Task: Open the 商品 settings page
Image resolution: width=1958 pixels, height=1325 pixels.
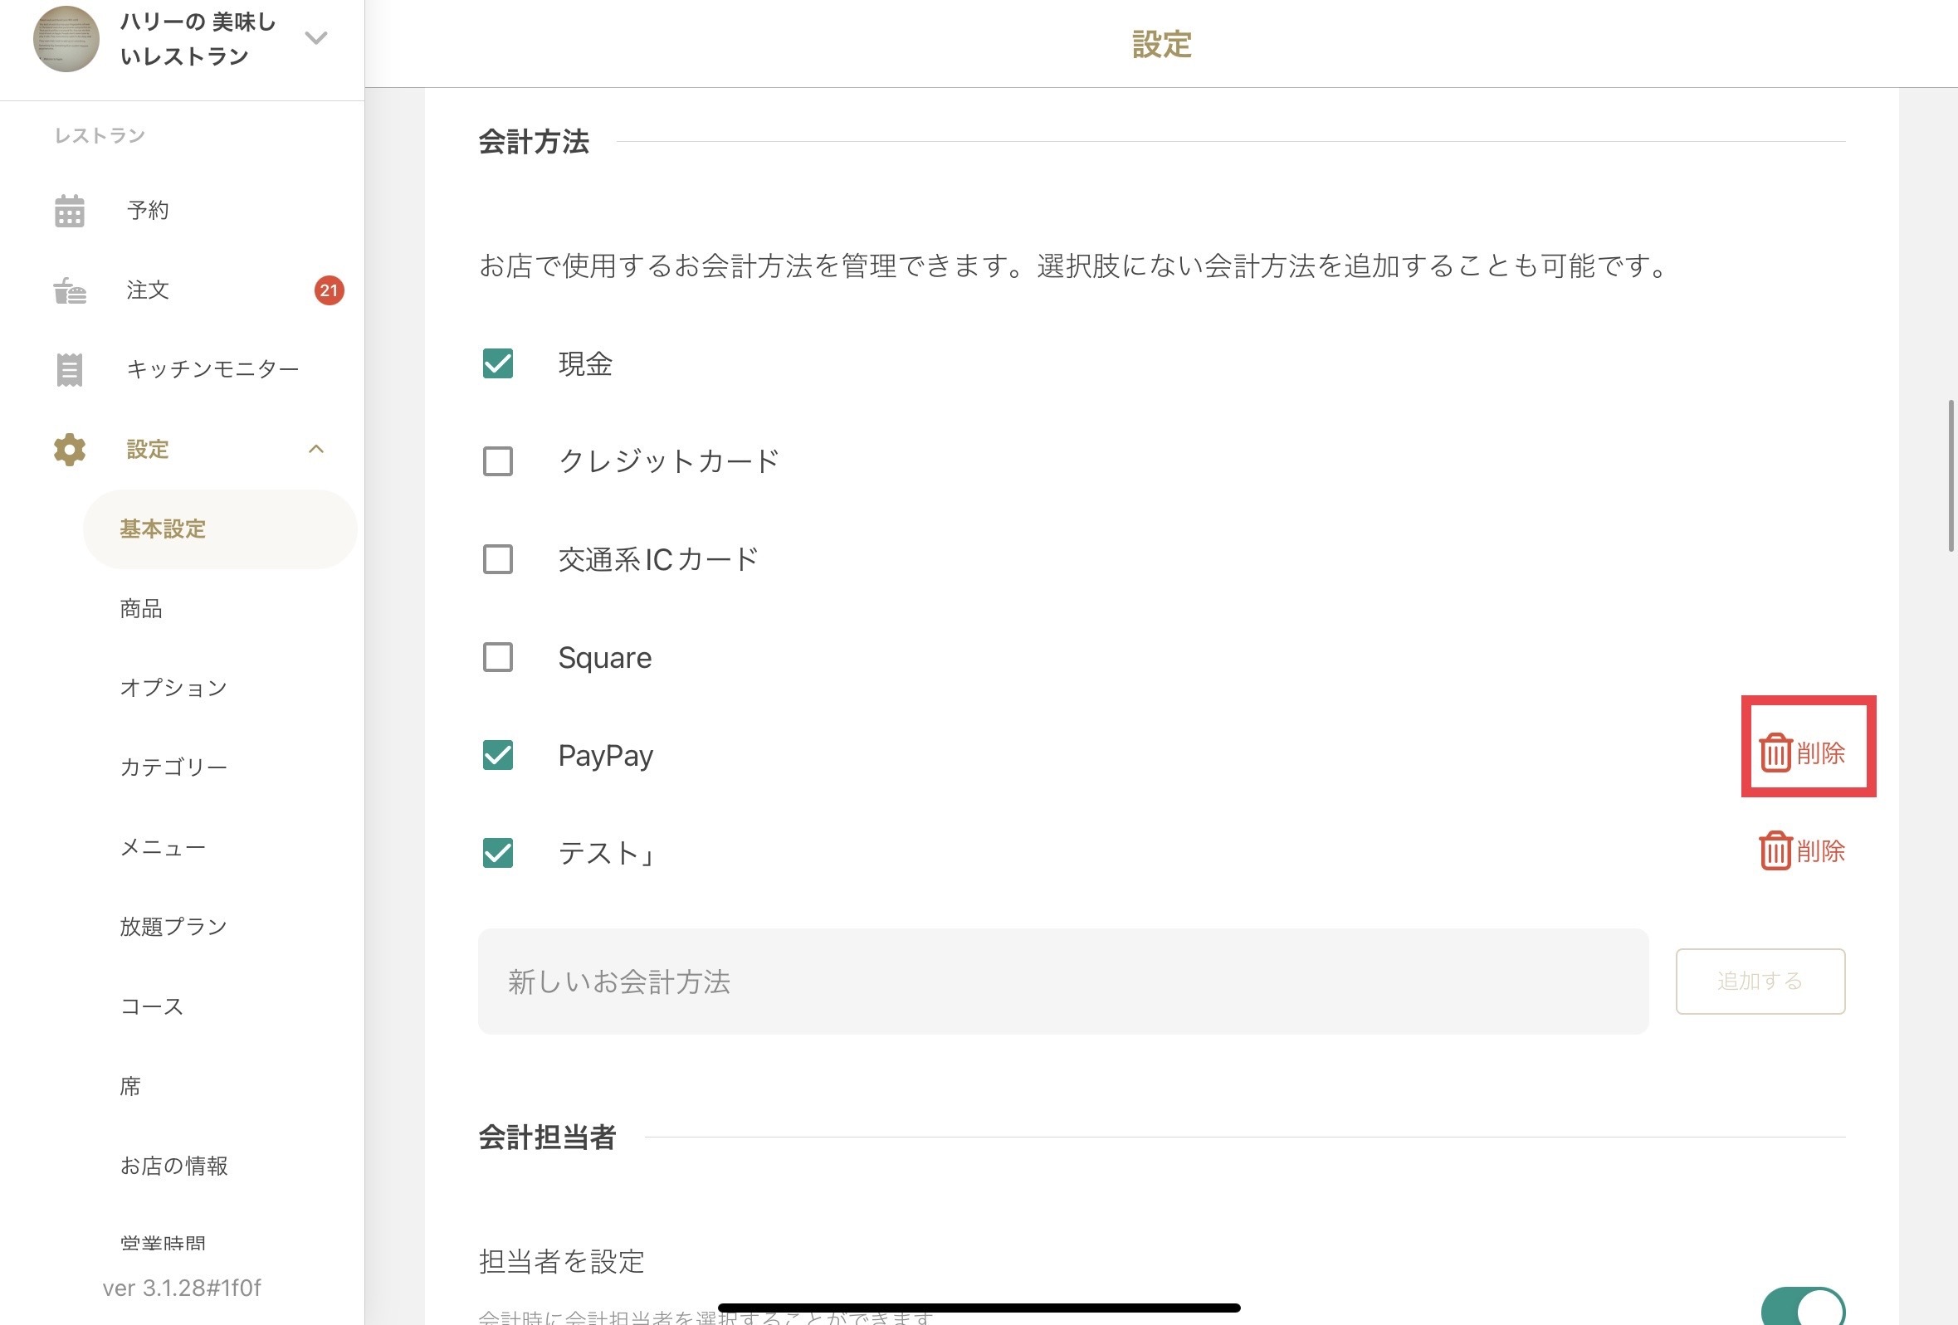Action: coord(142,609)
